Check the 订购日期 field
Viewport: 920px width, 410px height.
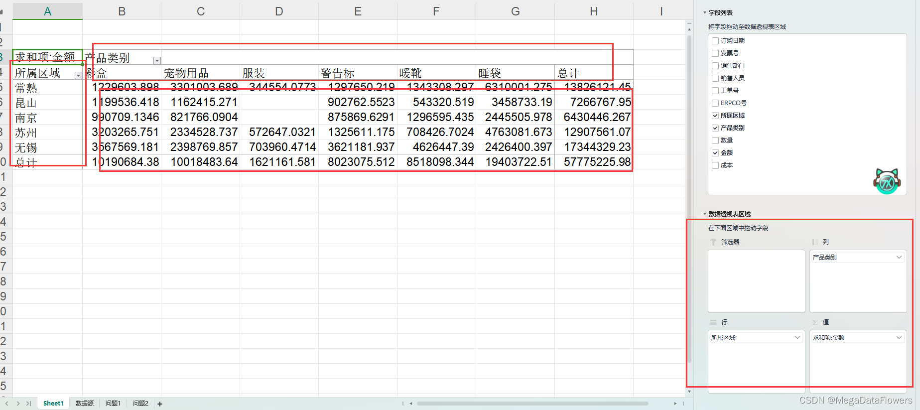click(x=715, y=41)
